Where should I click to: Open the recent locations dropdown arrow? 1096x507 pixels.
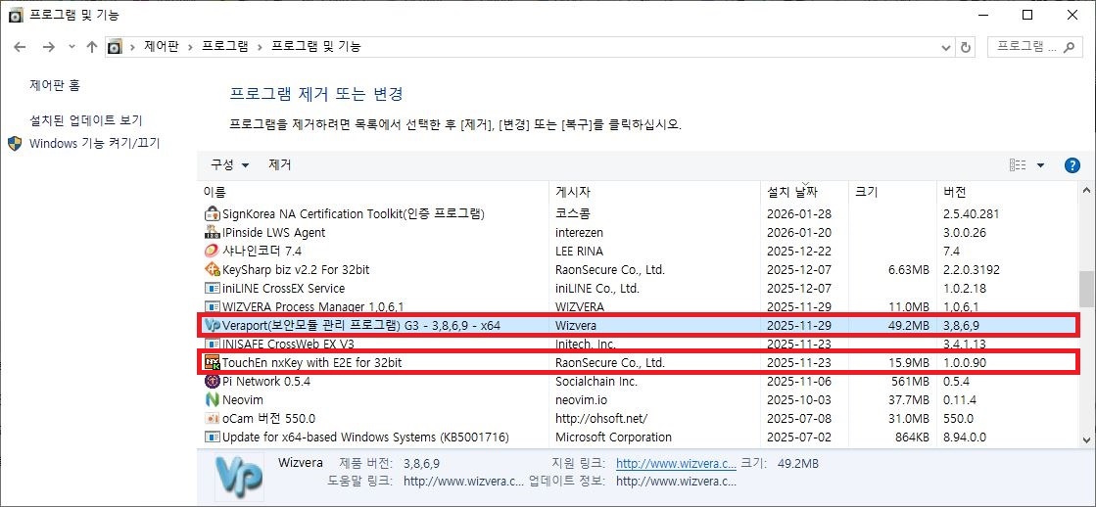pos(72,47)
